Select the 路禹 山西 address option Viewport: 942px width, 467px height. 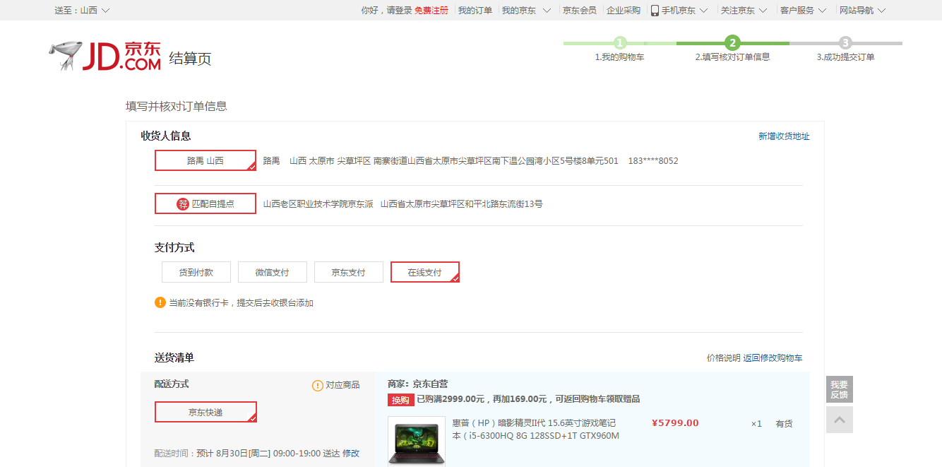coord(205,160)
